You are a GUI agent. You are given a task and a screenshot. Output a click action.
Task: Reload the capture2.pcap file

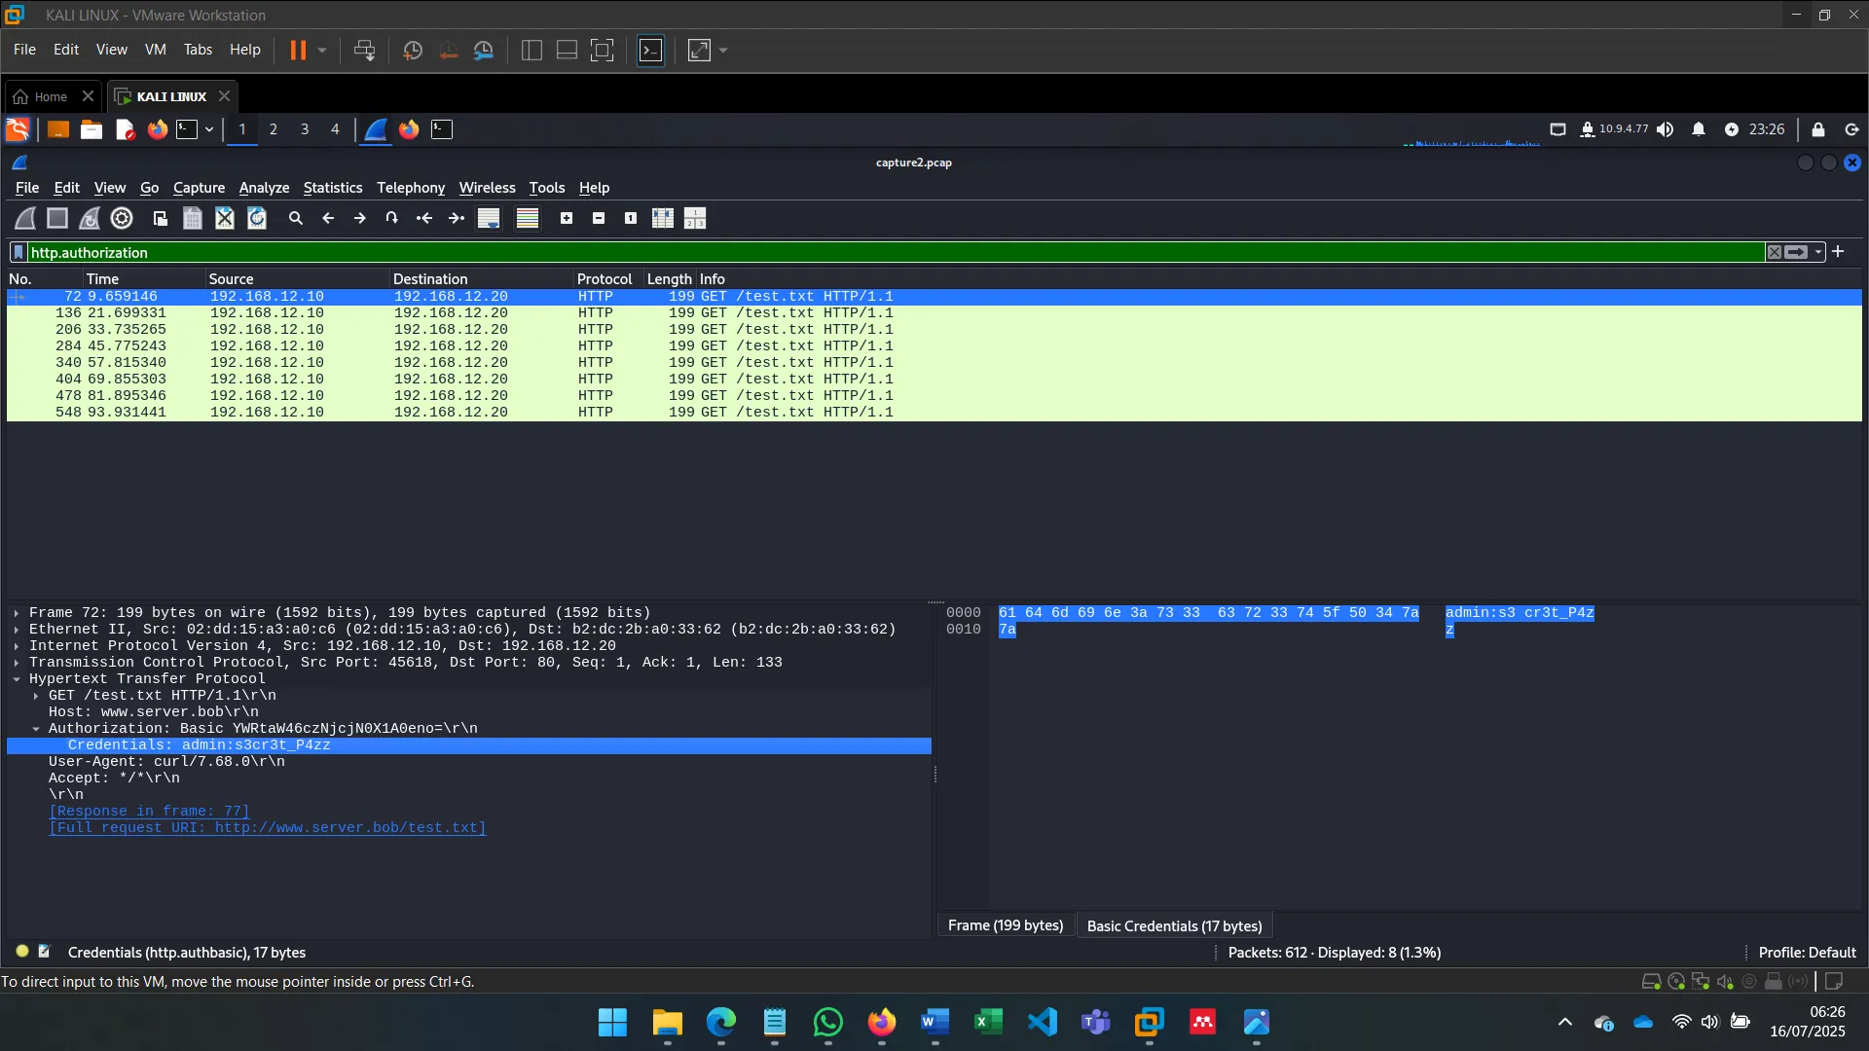tap(256, 218)
